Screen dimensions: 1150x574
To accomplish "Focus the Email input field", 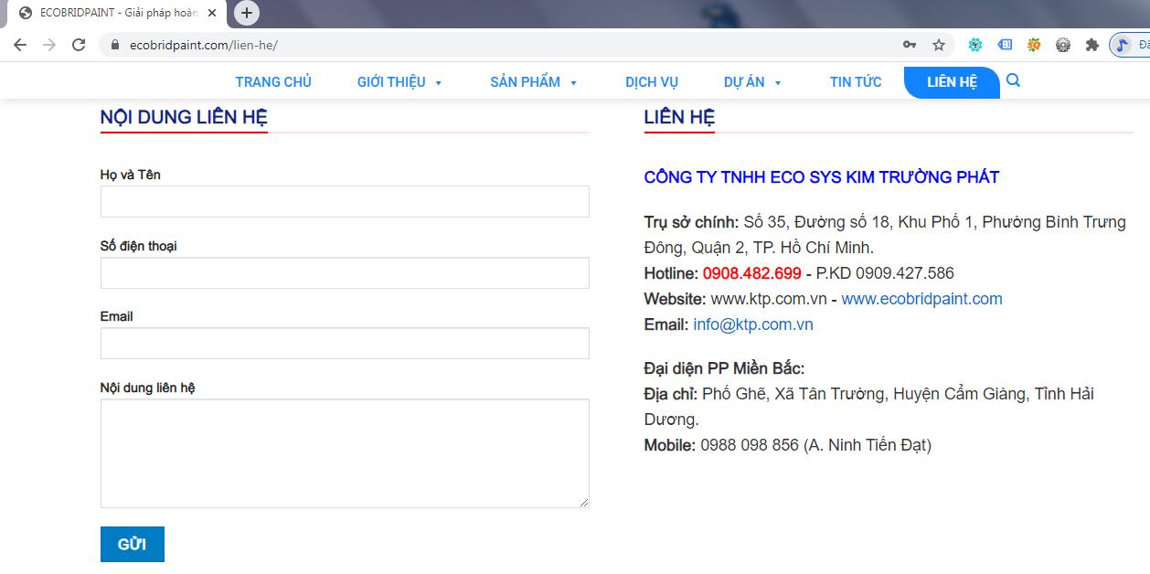I will click(x=345, y=344).
